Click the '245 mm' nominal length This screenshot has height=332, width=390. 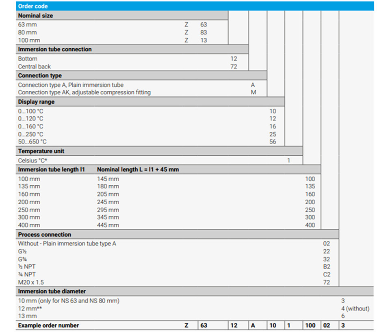(108, 202)
